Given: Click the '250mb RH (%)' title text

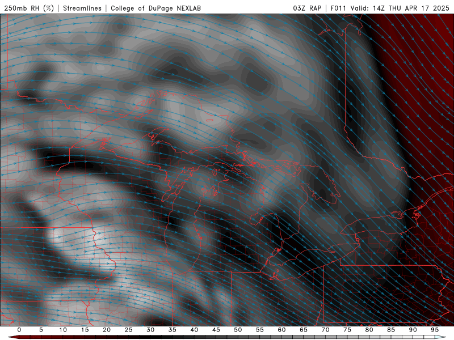Looking at the screenshot, I should tap(29, 8).
